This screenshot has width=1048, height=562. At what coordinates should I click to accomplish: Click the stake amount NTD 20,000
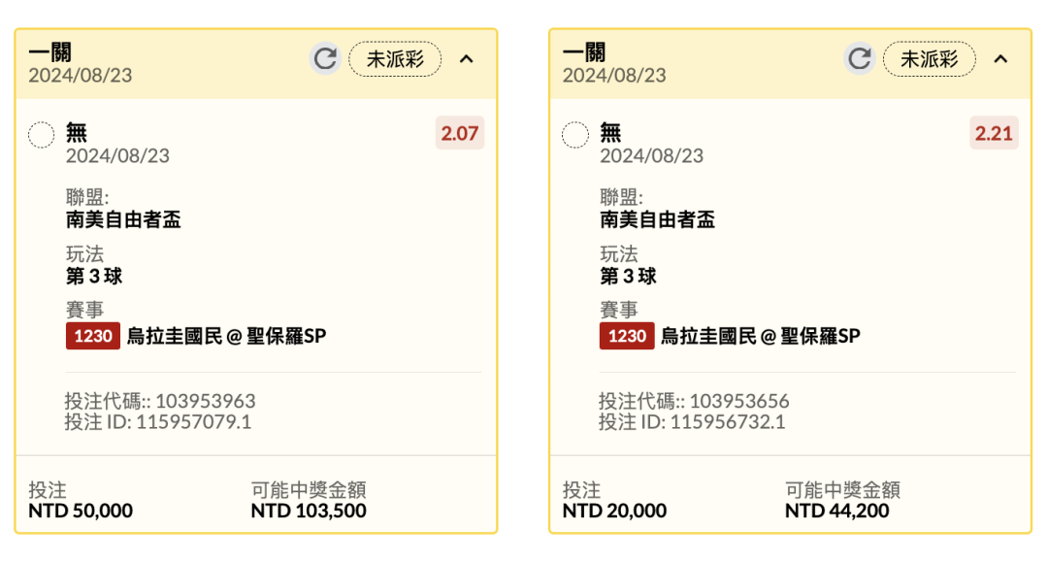click(x=614, y=511)
